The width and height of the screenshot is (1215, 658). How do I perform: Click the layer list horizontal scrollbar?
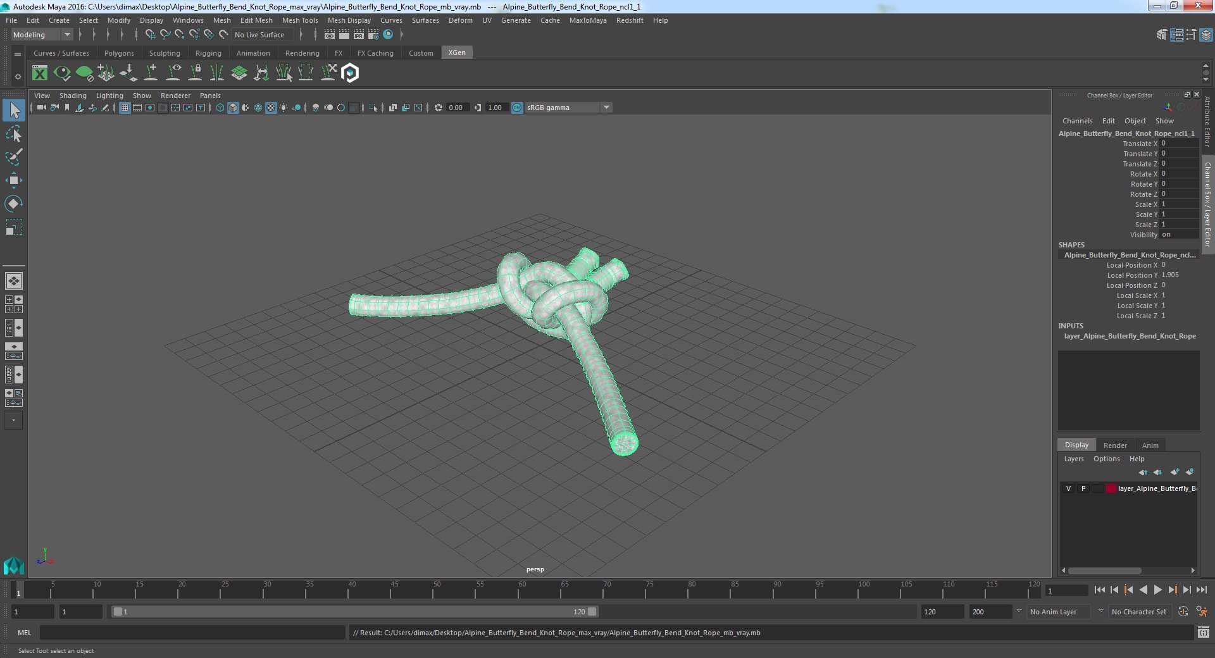click(1104, 570)
